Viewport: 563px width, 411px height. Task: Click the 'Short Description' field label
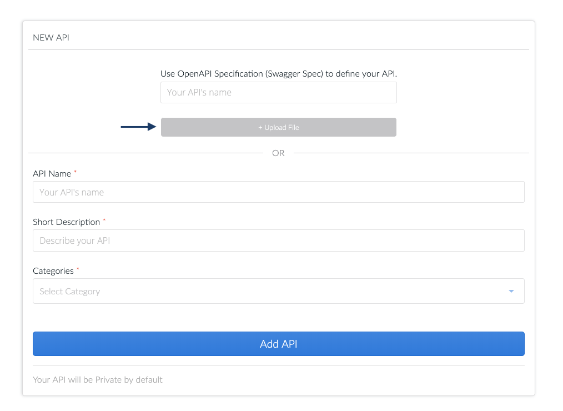(x=67, y=222)
